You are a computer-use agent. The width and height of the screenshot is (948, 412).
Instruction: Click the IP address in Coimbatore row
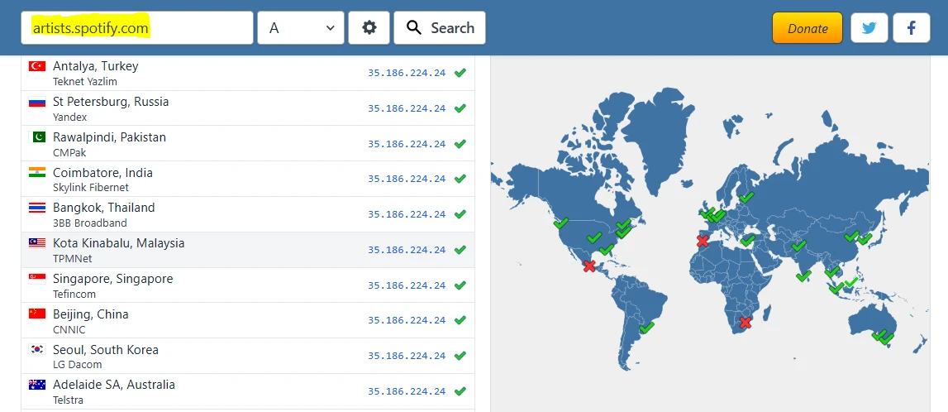point(407,179)
